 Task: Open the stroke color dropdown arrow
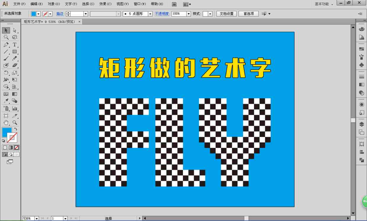point(50,14)
